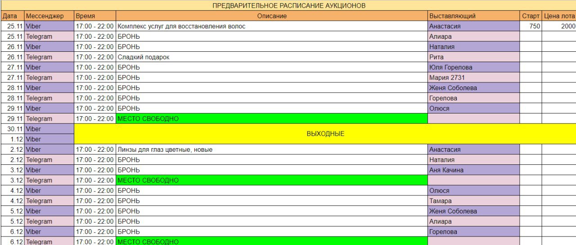Select the date 26.11 in the Сладкий подарок row
Image resolution: width=576 pixels, height=245 pixels.
point(12,57)
